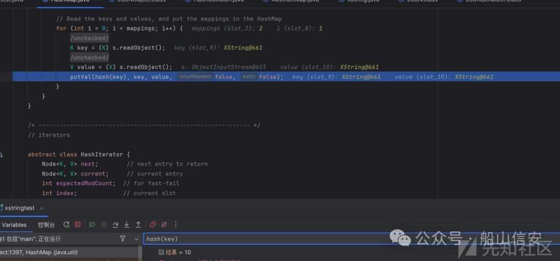
Task: Click the highlighted putVal execution line
Action: [286, 77]
